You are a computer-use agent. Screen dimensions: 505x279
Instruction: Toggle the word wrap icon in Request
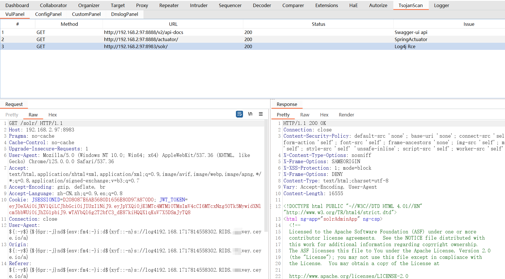pos(239,114)
